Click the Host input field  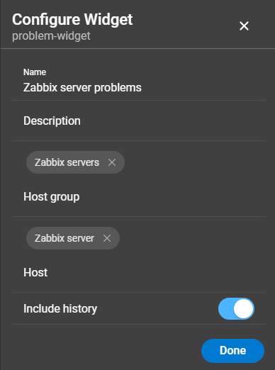(x=139, y=273)
